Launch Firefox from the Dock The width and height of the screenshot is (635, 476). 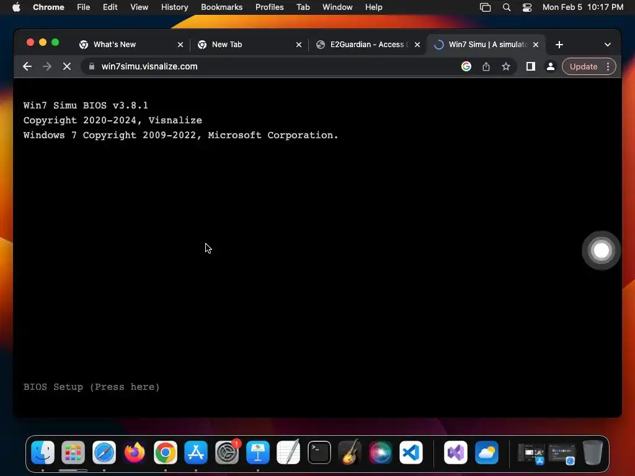(x=135, y=452)
